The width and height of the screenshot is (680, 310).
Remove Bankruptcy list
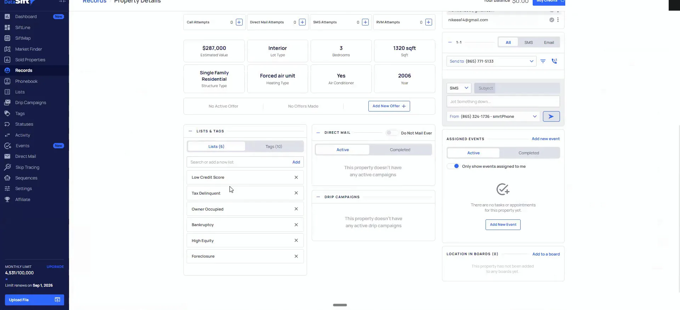point(296,225)
